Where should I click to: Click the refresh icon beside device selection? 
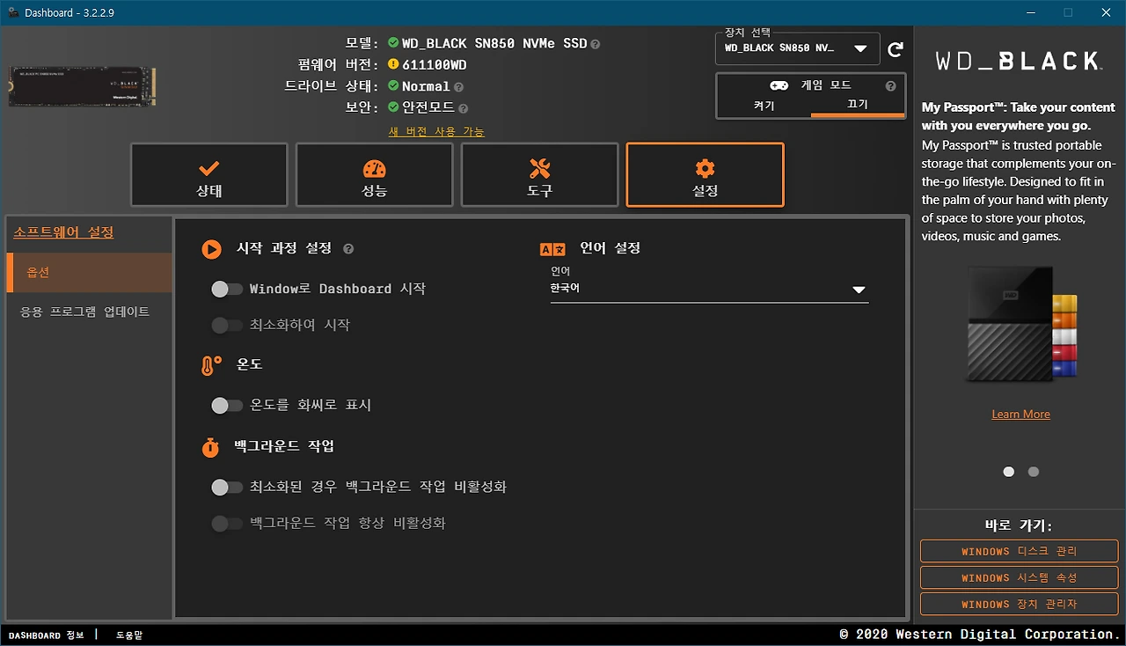(x=896, y=48)
